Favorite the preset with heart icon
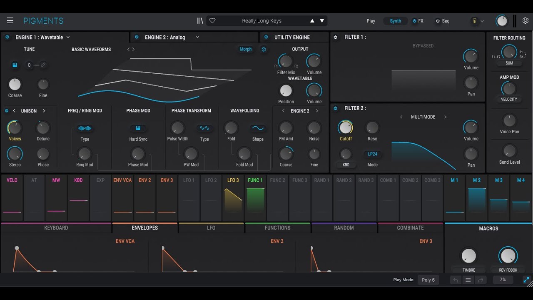The height and width of the screenshot is (300, 533). click(212, 21)
